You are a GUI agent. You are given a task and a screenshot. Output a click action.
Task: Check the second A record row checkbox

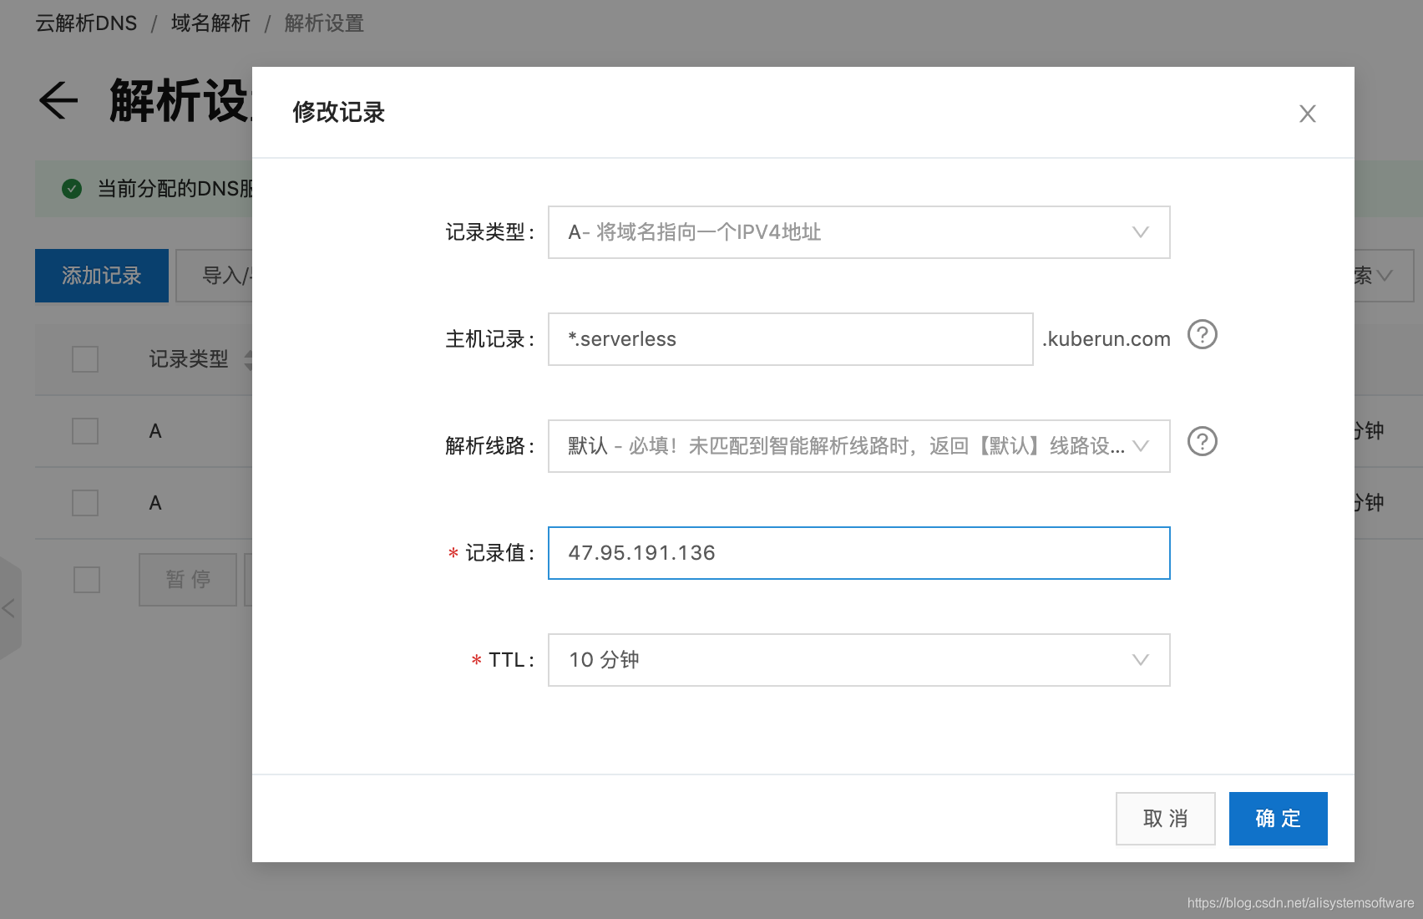pyautogui.click(x=85, y=503)
